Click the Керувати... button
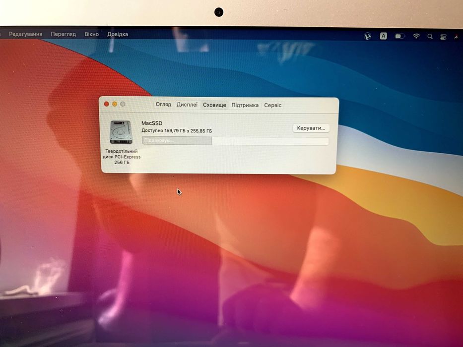This screenshot has height=347, width=463. 311,128
